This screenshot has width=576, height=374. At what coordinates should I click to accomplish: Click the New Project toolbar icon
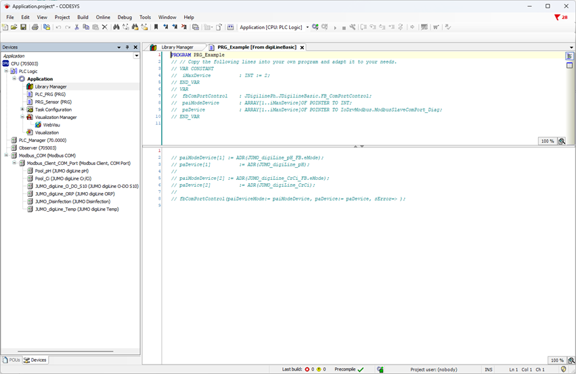pos(5,27)
